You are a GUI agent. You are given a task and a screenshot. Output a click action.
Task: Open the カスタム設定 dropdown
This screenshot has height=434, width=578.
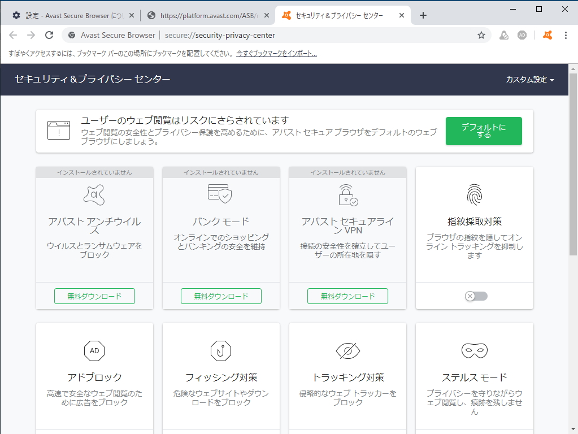click(x=530, y=80)
